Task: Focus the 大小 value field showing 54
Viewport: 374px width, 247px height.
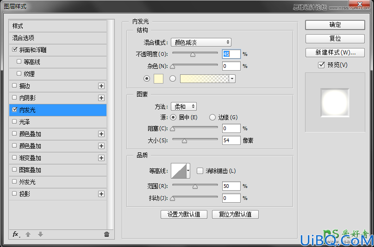Action: pos(231,140)
